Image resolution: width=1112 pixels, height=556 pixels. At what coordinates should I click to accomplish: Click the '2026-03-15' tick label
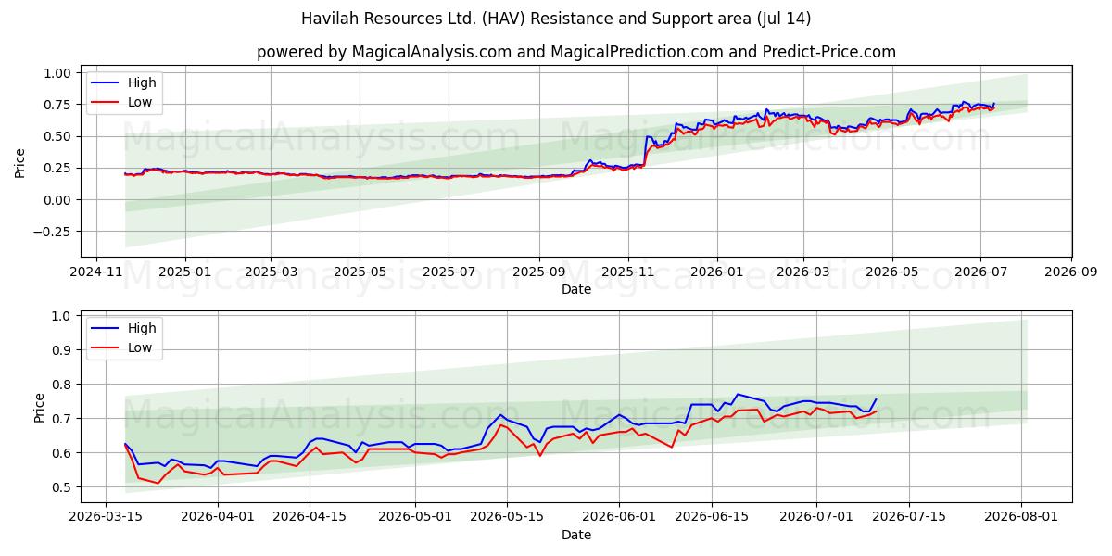(x=106, y=517)
